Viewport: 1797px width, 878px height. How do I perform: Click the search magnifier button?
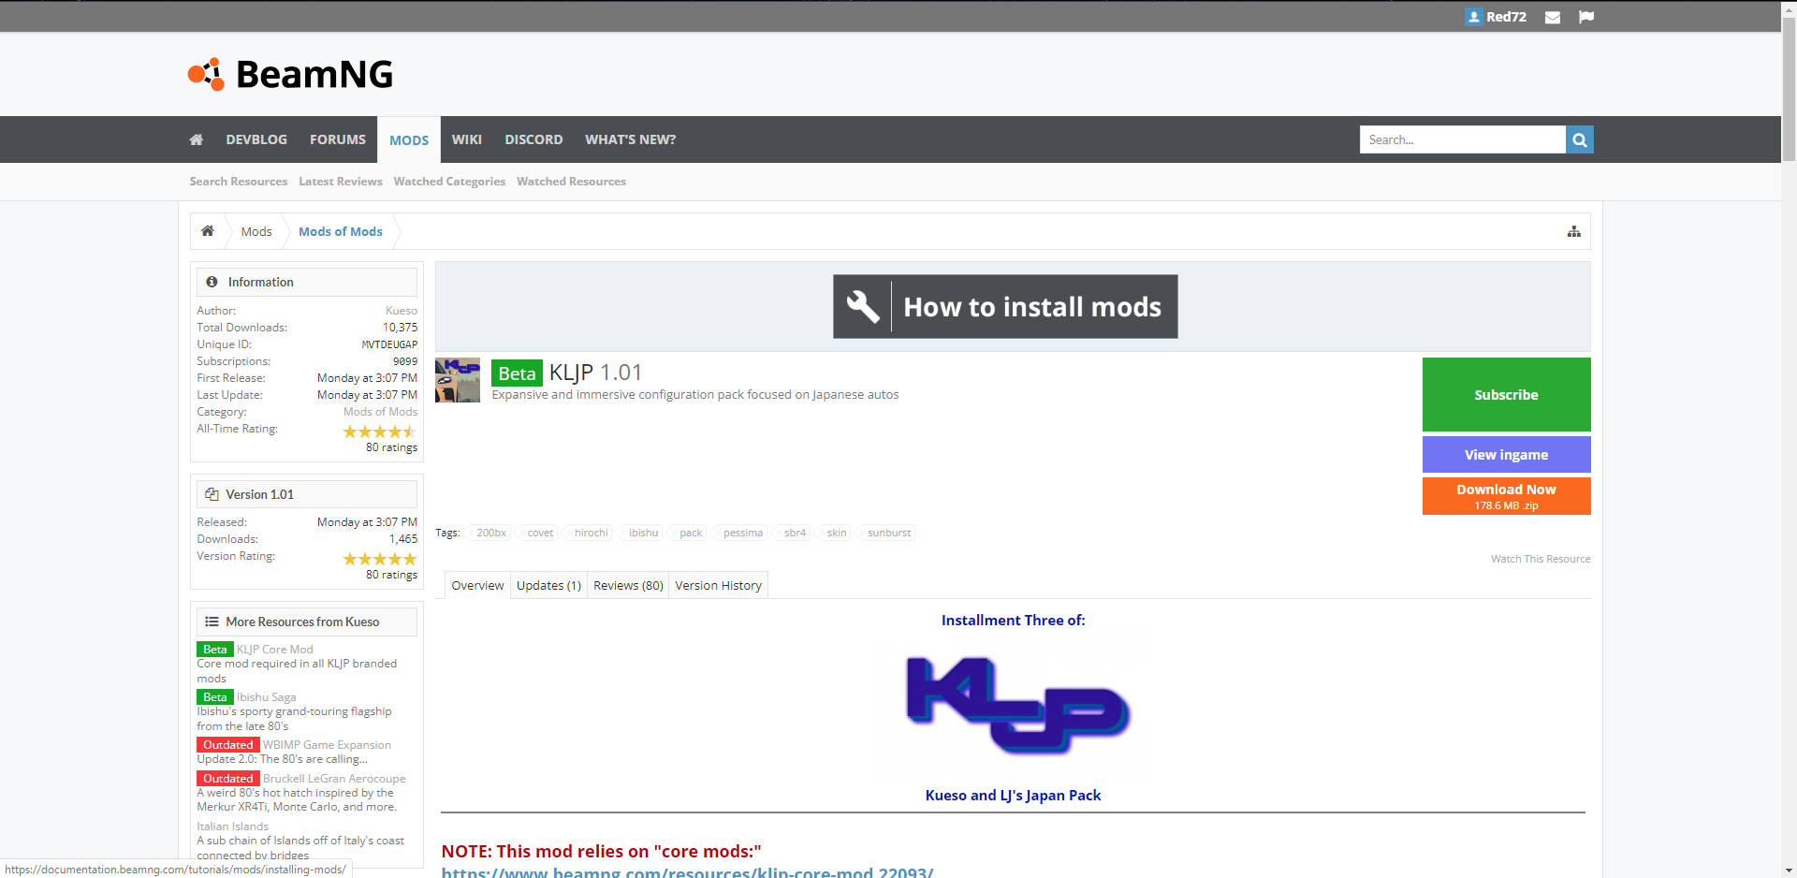(1580, 139)
